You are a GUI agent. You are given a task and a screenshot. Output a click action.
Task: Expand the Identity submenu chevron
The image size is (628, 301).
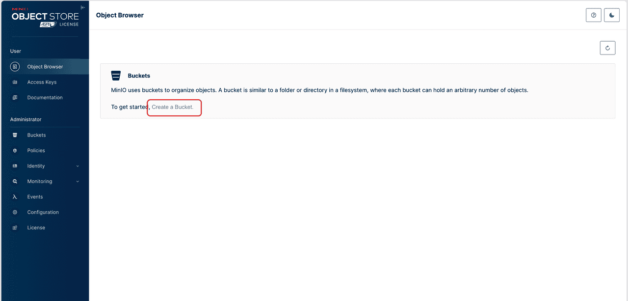78,166
